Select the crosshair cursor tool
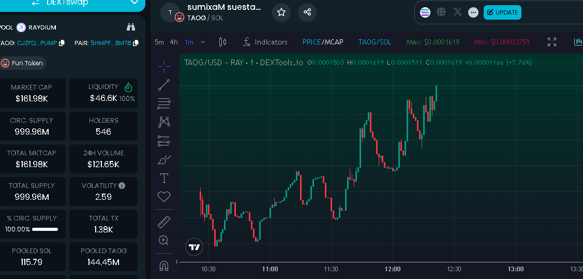 [164, 67]
